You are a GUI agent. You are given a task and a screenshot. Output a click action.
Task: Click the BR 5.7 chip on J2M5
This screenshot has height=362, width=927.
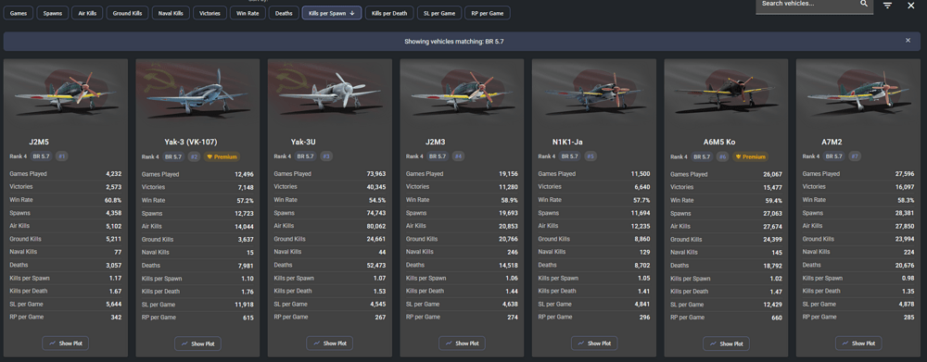pyautogui.click(x=41, y=156)
